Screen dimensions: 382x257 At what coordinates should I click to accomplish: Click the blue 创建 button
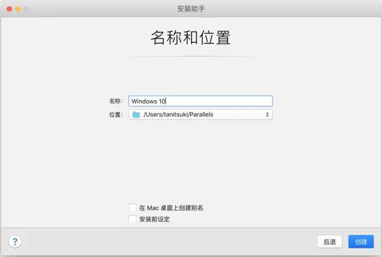(x=361, y=241)
